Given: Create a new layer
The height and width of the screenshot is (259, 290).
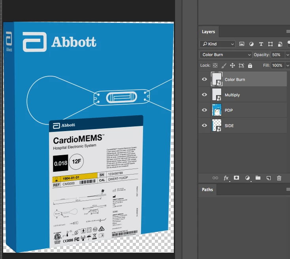Looking at the screenshot, I should pos(269,178).
